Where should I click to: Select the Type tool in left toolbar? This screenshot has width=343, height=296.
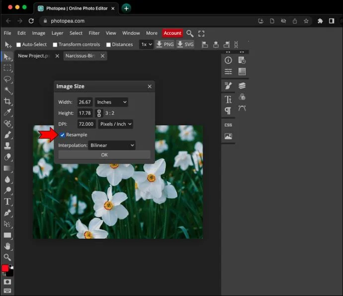pos(7,201)
